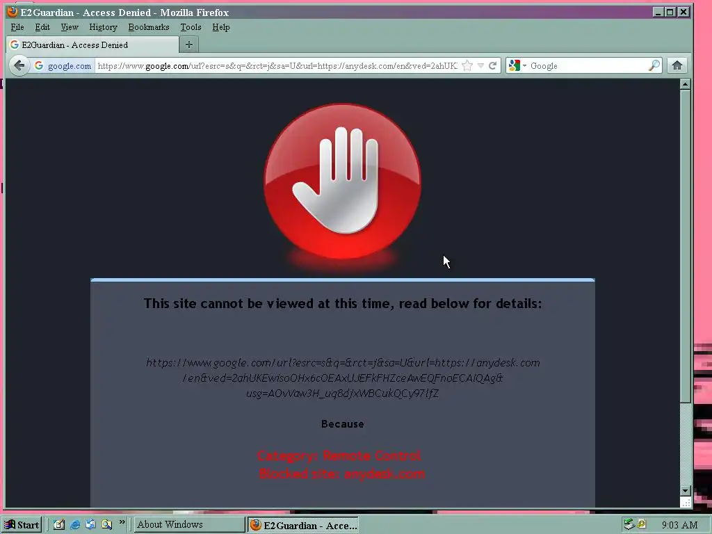Click the Show Desktop quick launch icon

(x=59, y=524)
